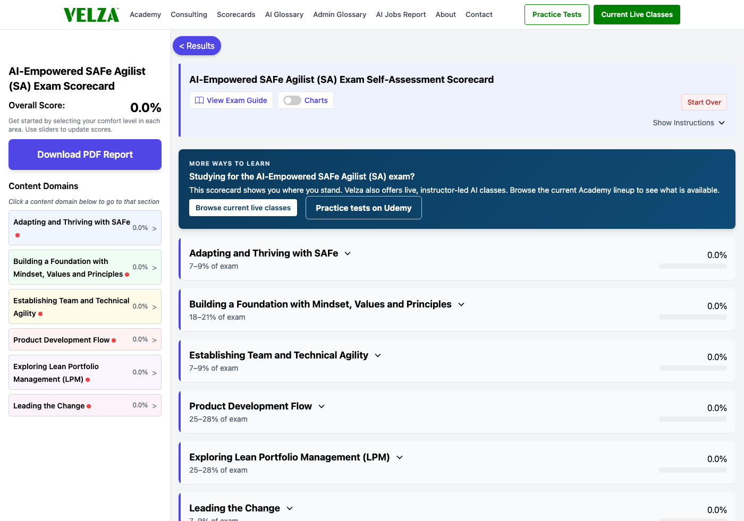Click the arrow in the Exploring Lean Portfolio sidebar card
Screen dimensions: 744x521
tap(155, 373)
